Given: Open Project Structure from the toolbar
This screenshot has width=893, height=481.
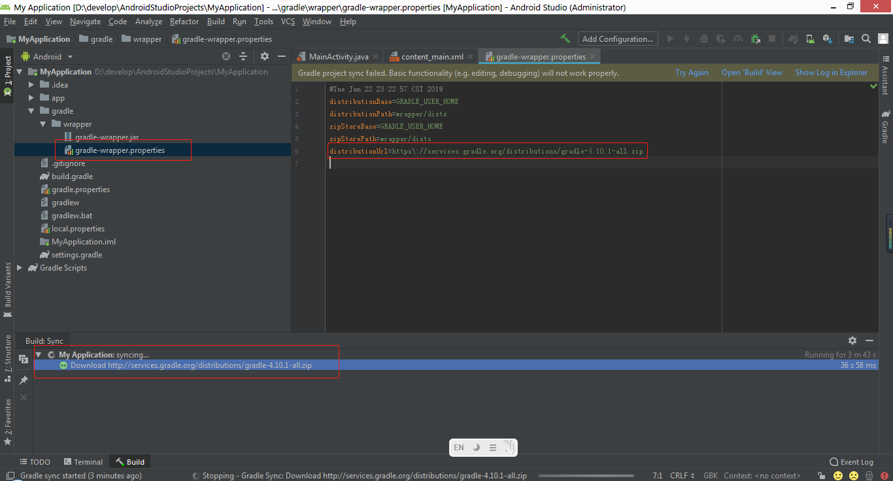Looking at the screenshot, I should (x=849, y=39).
